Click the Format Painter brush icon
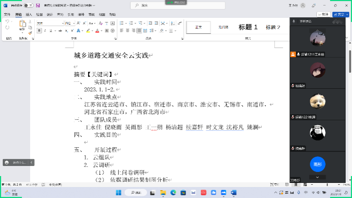Image resolution: width=352 pixels, height=198 pixels. 30,32
